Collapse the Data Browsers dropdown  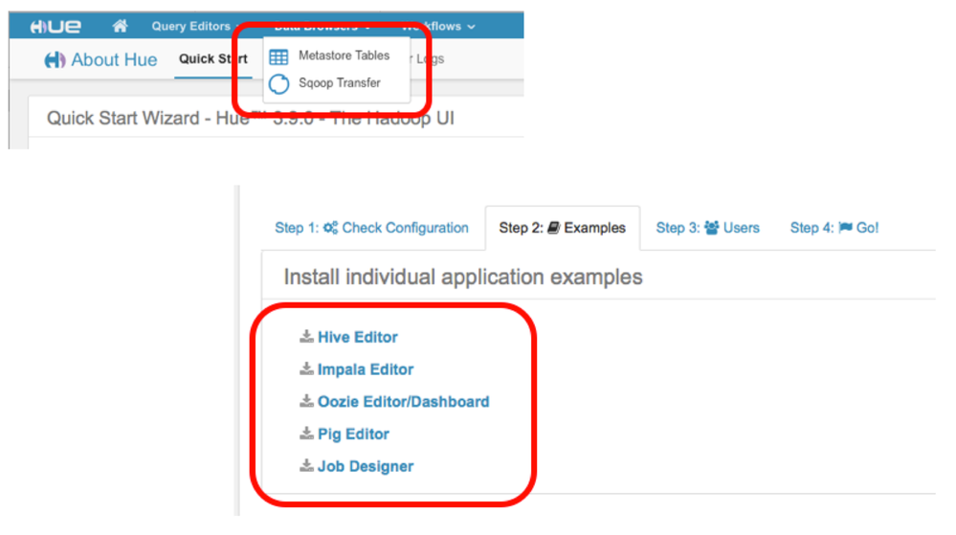click(x=322, y=27)
